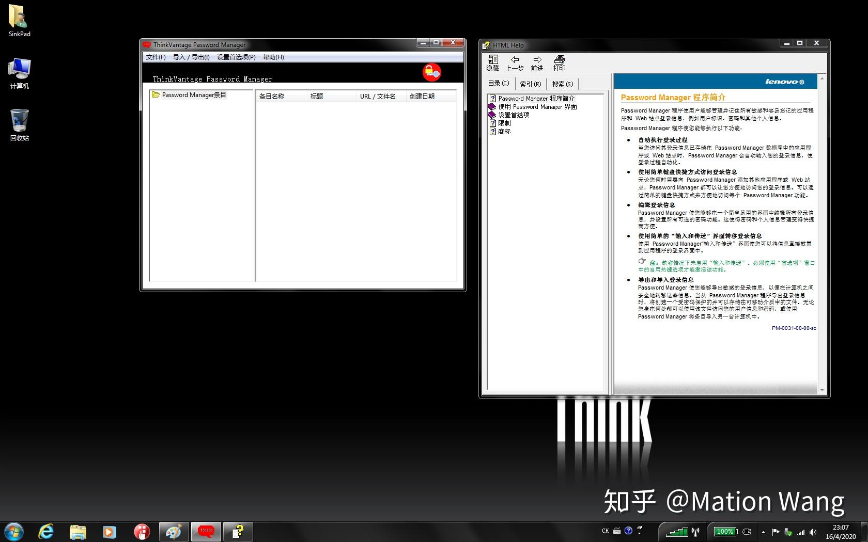This screenshot has height=542, width=868.
Task: Open the Password Manager条目 folder icon
Action: coord(157,94)
